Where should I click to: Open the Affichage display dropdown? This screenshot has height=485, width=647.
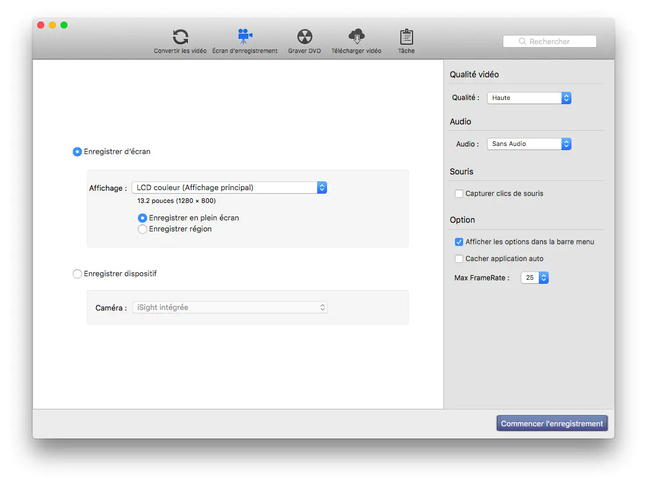click(x=229, y=188)
